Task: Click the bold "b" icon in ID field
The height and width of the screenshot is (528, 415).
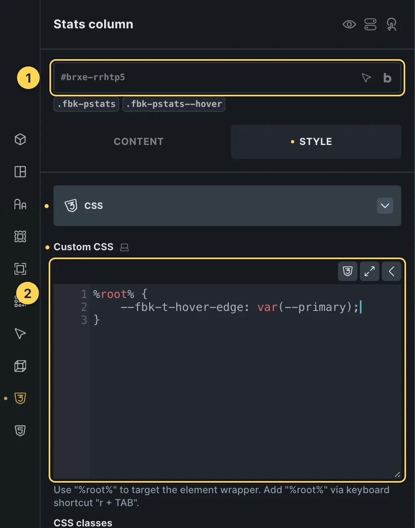Action: tap(387, 78)
